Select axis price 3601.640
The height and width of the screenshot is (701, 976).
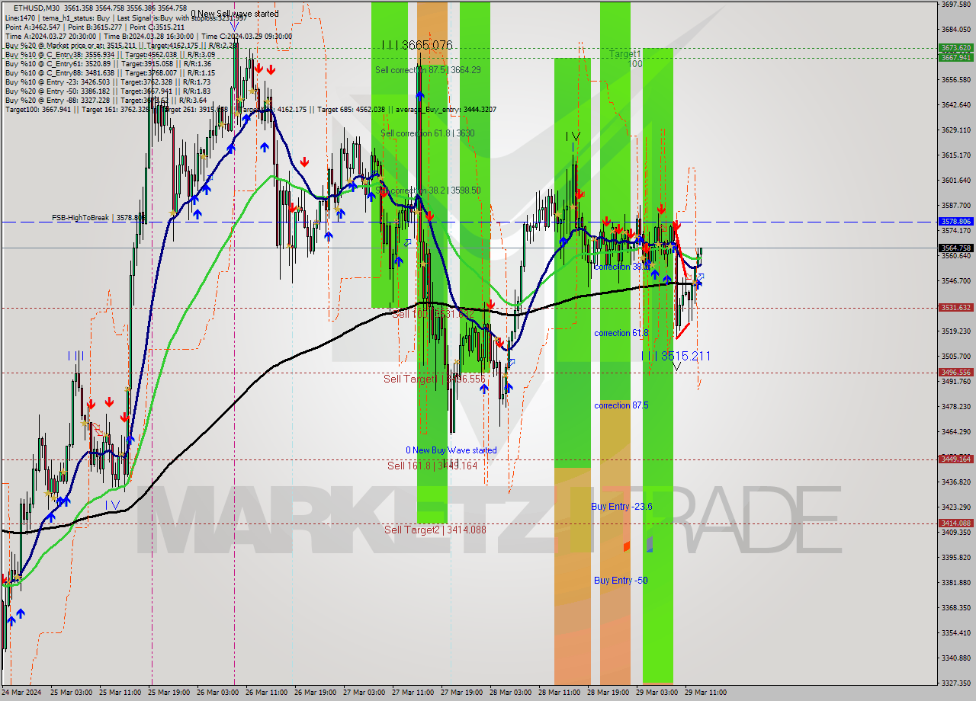click(x=955, y=181)
